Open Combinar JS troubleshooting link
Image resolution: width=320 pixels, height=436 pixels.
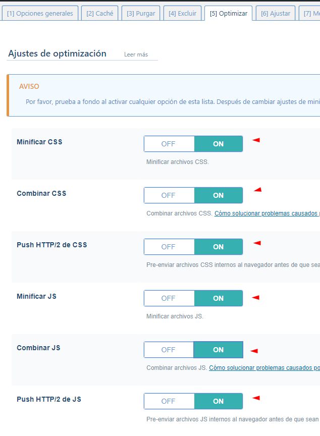(x=264, y=368)
